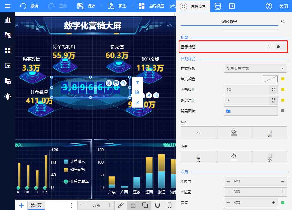The height and width of the screenshot is (210, 292).
Task: Delete the selected widget with its trash icon
Action: click(x=123, y=83)
